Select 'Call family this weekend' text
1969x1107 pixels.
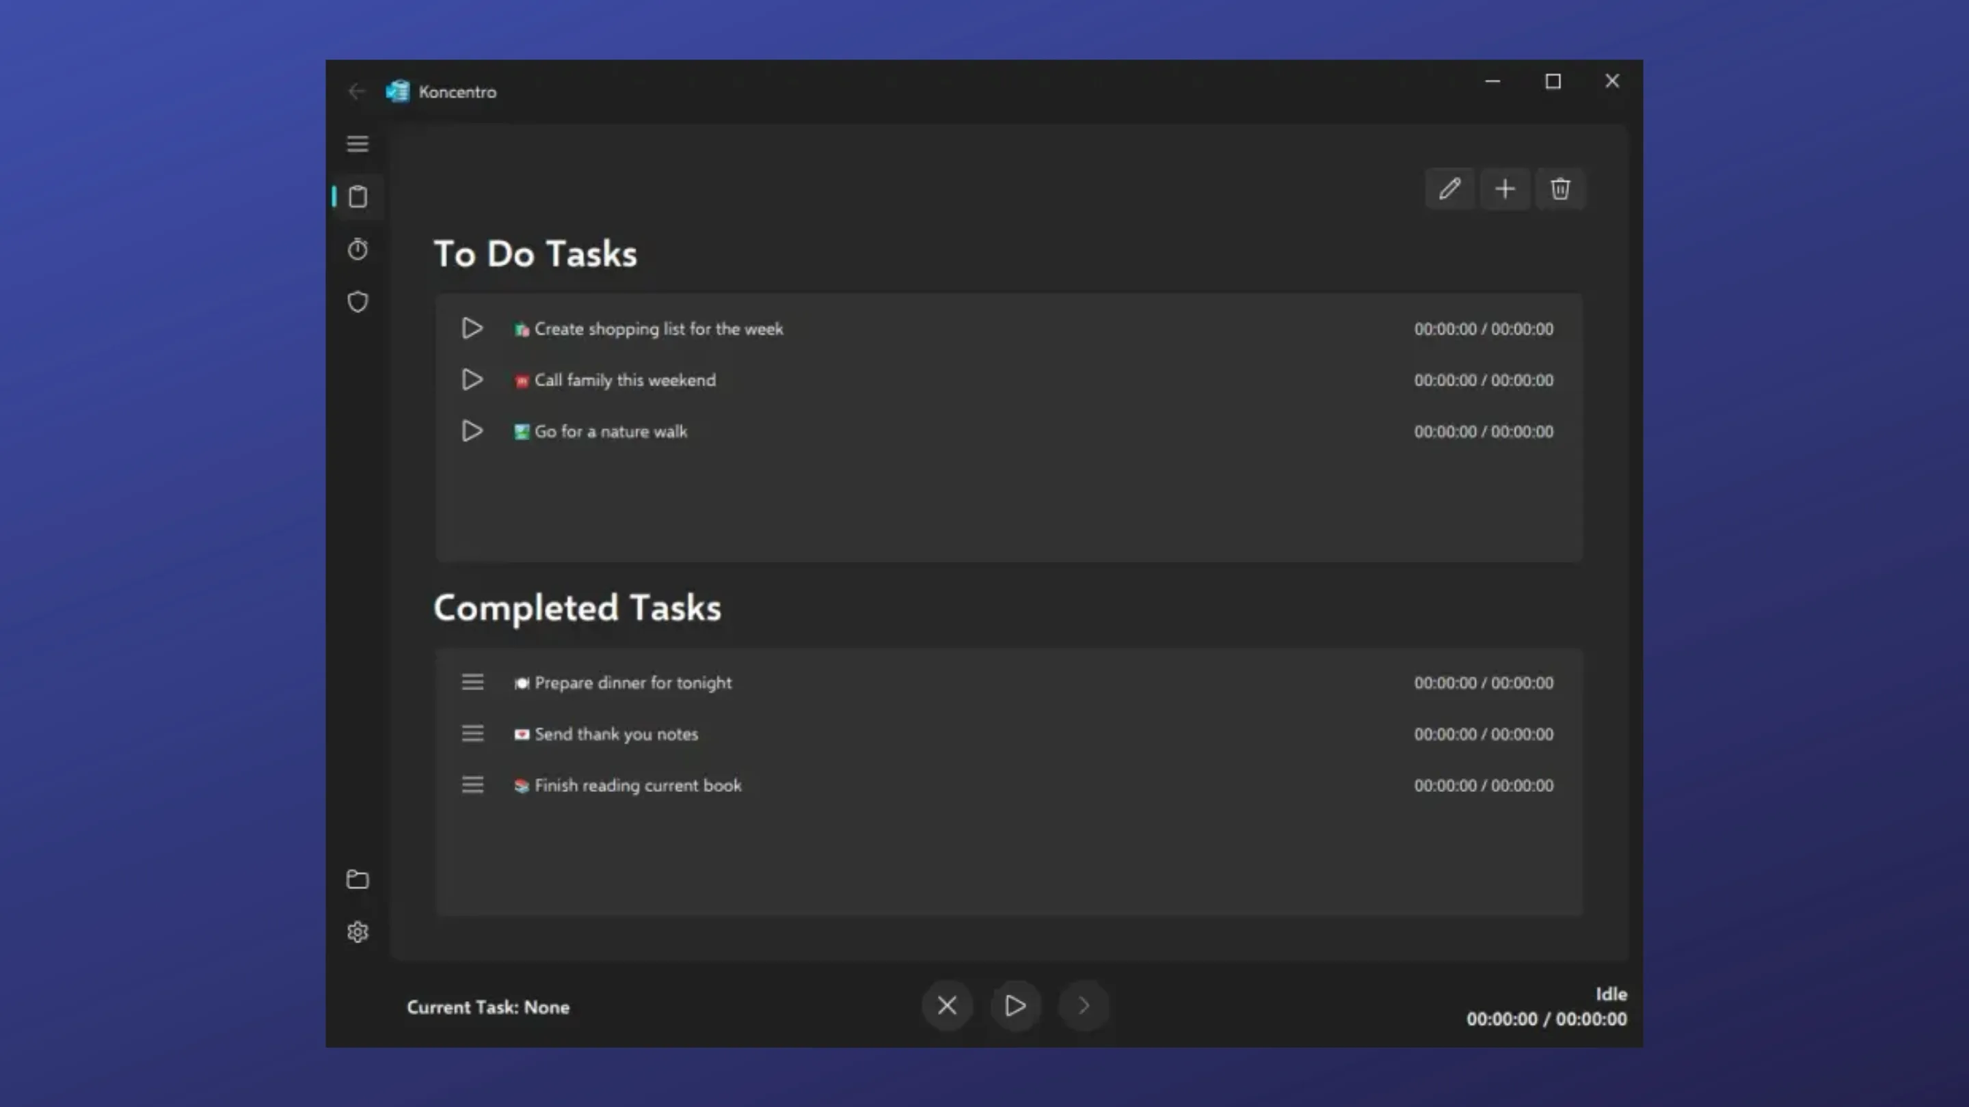point(626,381)
